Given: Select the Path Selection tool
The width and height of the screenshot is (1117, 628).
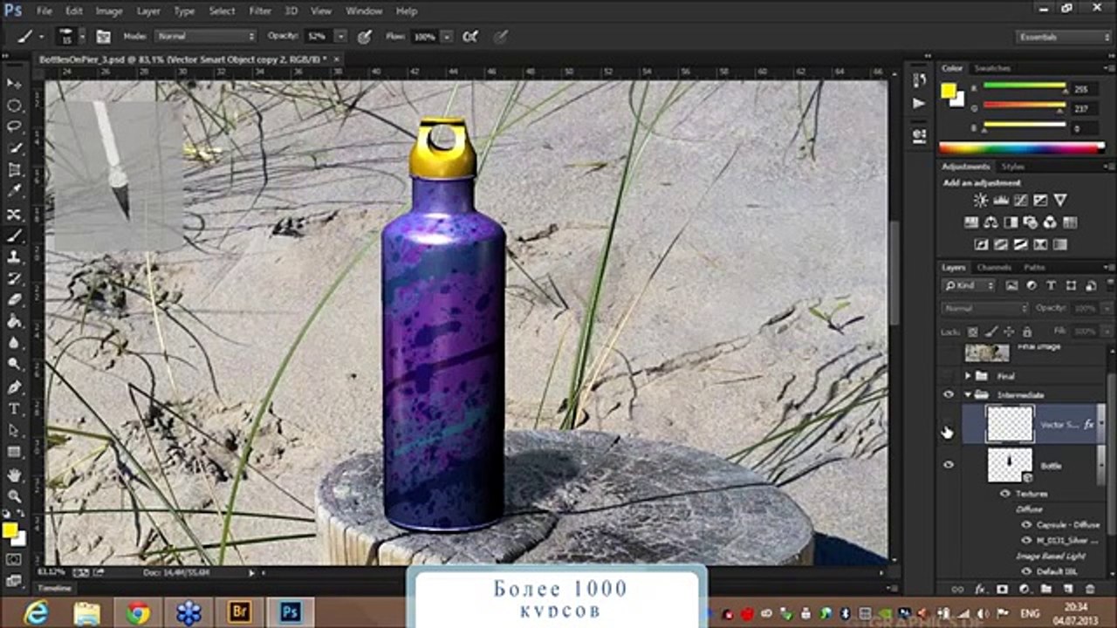Looking at the screenshot, I should [14, 431].
